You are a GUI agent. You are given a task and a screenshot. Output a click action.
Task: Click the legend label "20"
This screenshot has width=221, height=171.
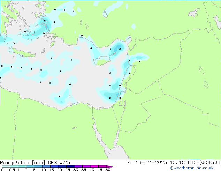(x=60, y=170)
